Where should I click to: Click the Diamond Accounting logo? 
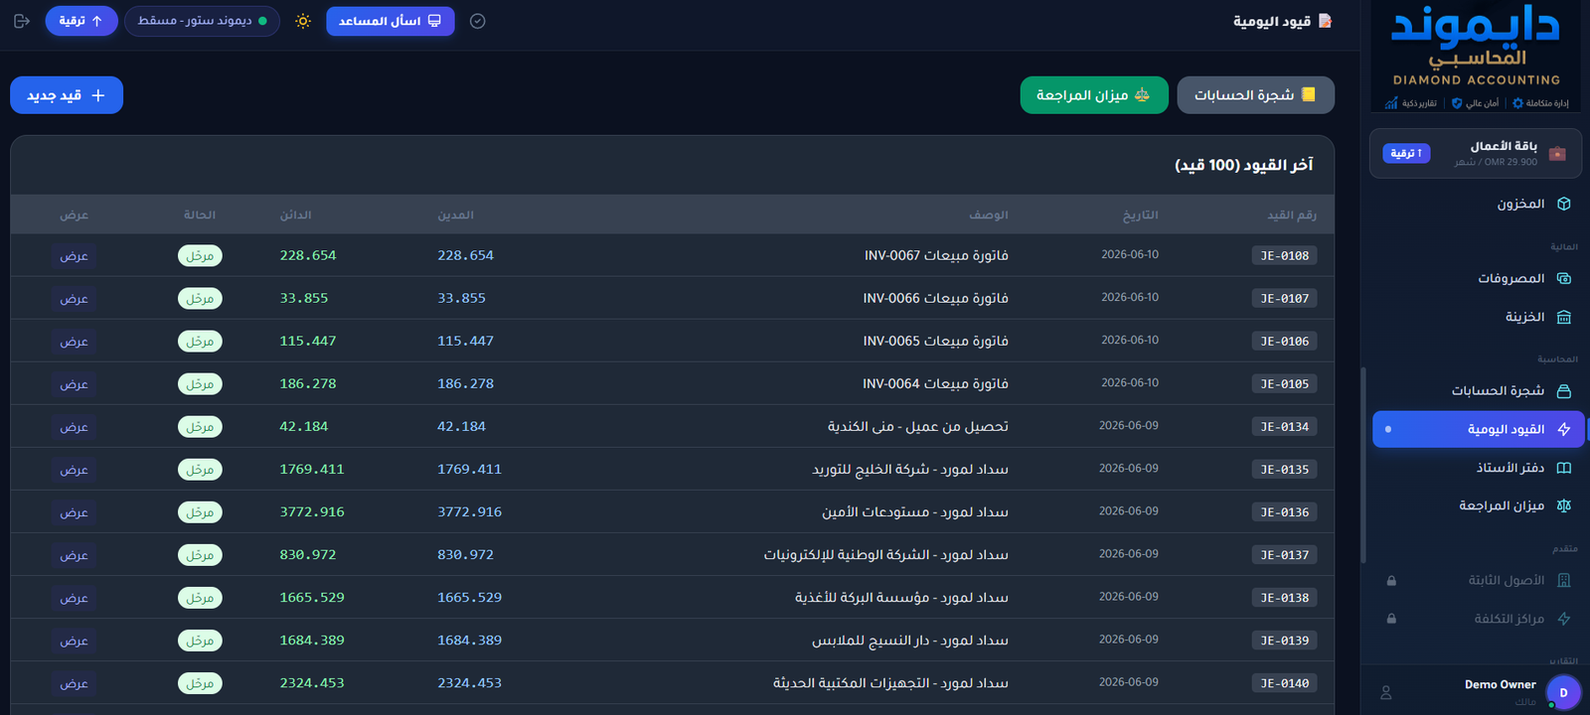click(1476, 56)
